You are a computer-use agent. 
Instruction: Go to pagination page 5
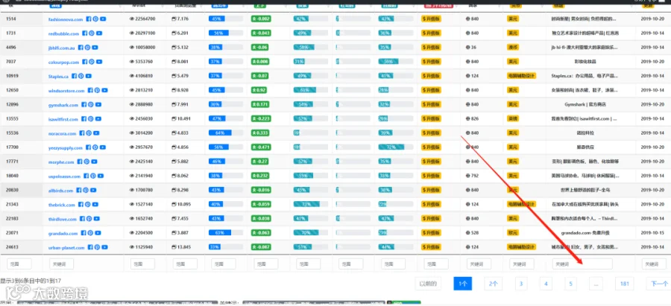tap(571, 284)
